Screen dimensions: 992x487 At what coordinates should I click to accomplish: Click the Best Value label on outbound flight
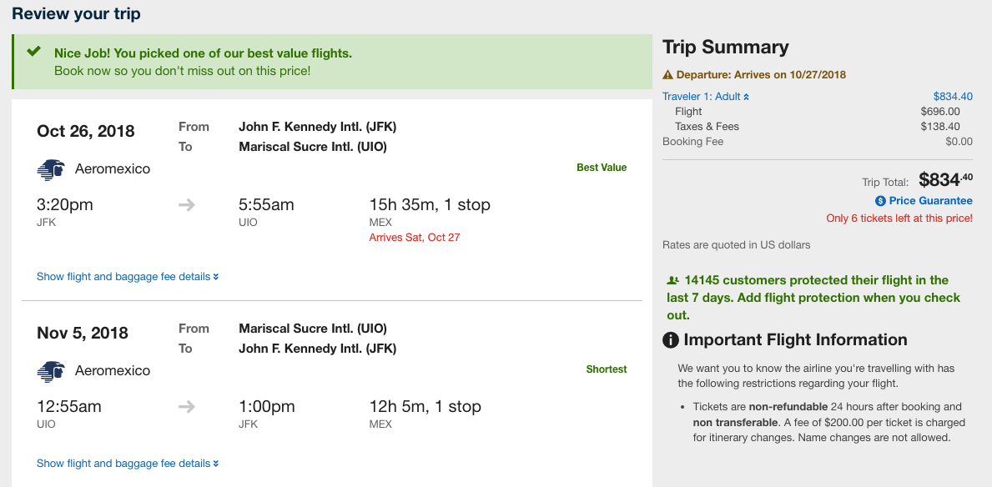point(602,168)
